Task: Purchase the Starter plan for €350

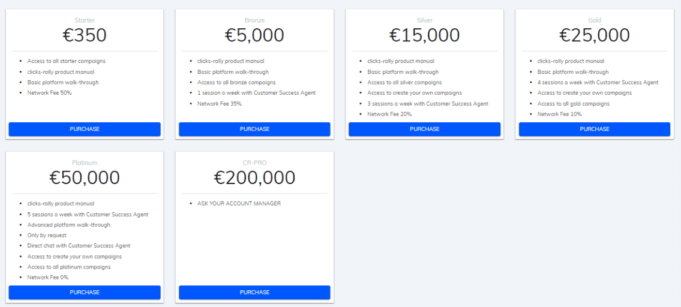Action: pos(85,129)
